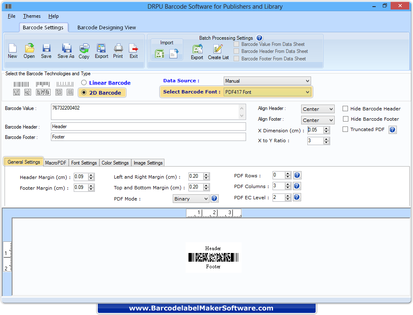Screen dimensions: 413x315
Task: Increase the PDF EC Level value
Action: (x=288, y=196)
